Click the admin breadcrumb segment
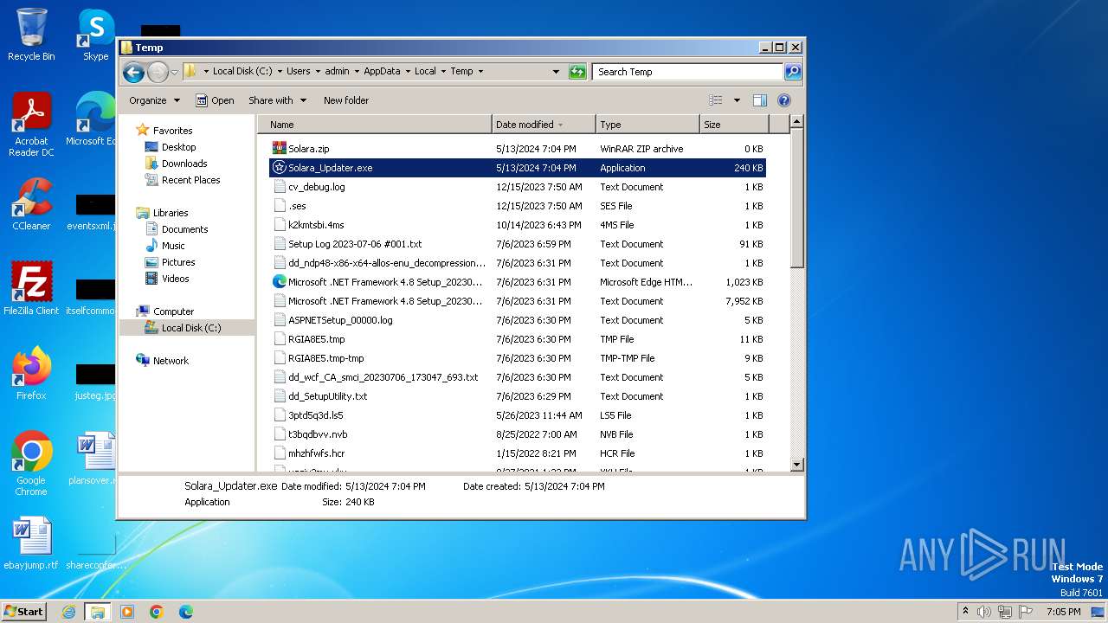The image size is (1108, 623). (x=337, y=72)
